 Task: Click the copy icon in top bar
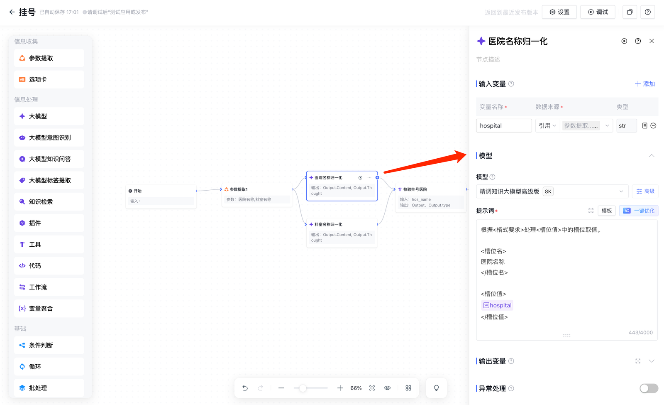(630, 12)
